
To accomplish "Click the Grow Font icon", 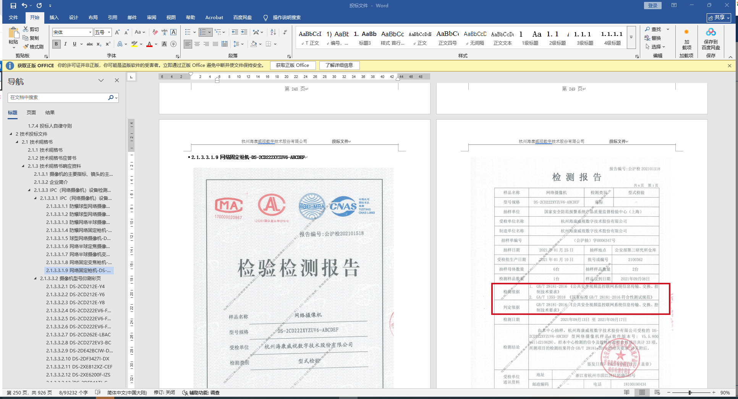I will 117,32.
